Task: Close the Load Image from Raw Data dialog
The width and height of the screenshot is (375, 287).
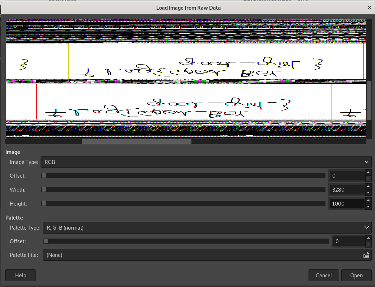Action: point(370,8)
